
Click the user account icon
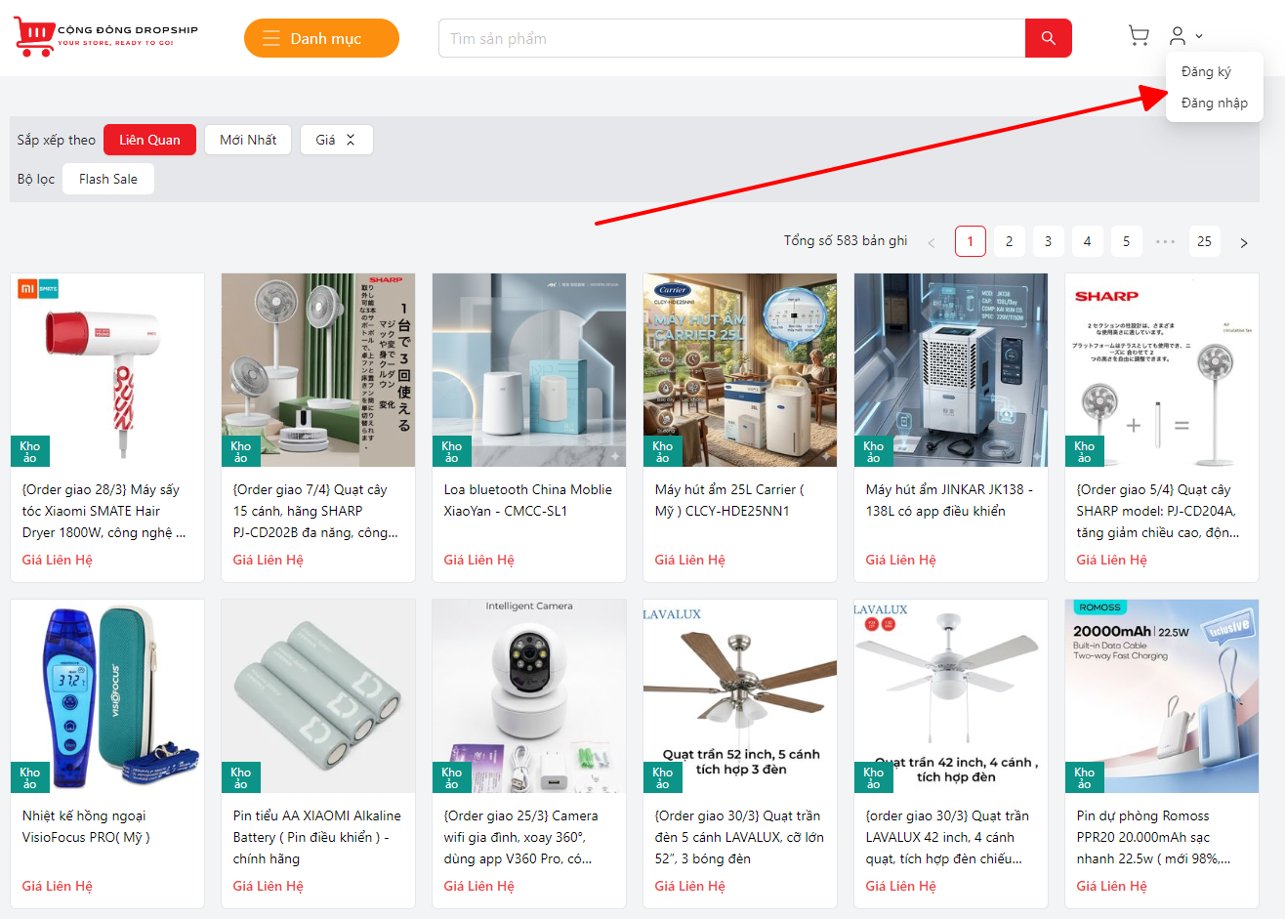click(1178, 36)
